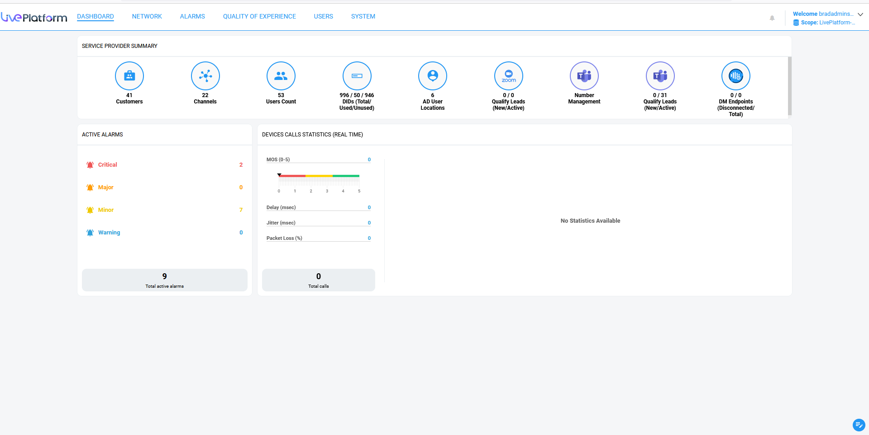Viewport: 869px width, 435px height.
Task: Open the Zoom Qualify Leads icon
Action: pos(509,76)
